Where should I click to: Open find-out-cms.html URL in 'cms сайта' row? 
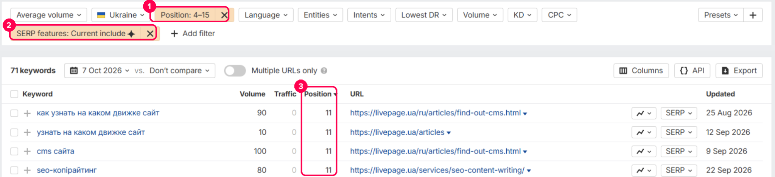435,151
